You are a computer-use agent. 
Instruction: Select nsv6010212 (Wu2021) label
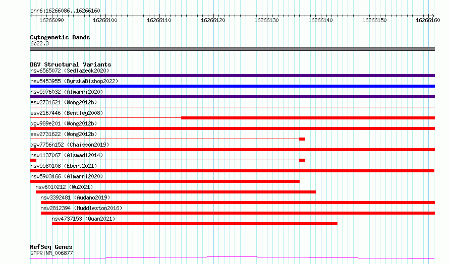click(64, 187)
